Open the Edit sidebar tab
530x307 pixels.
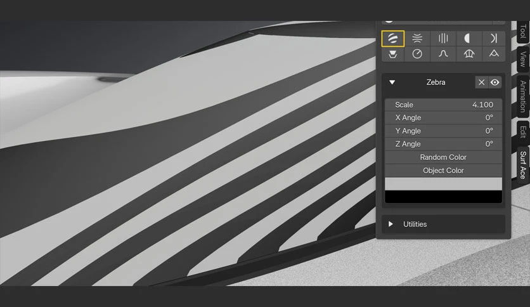point(523,132)
